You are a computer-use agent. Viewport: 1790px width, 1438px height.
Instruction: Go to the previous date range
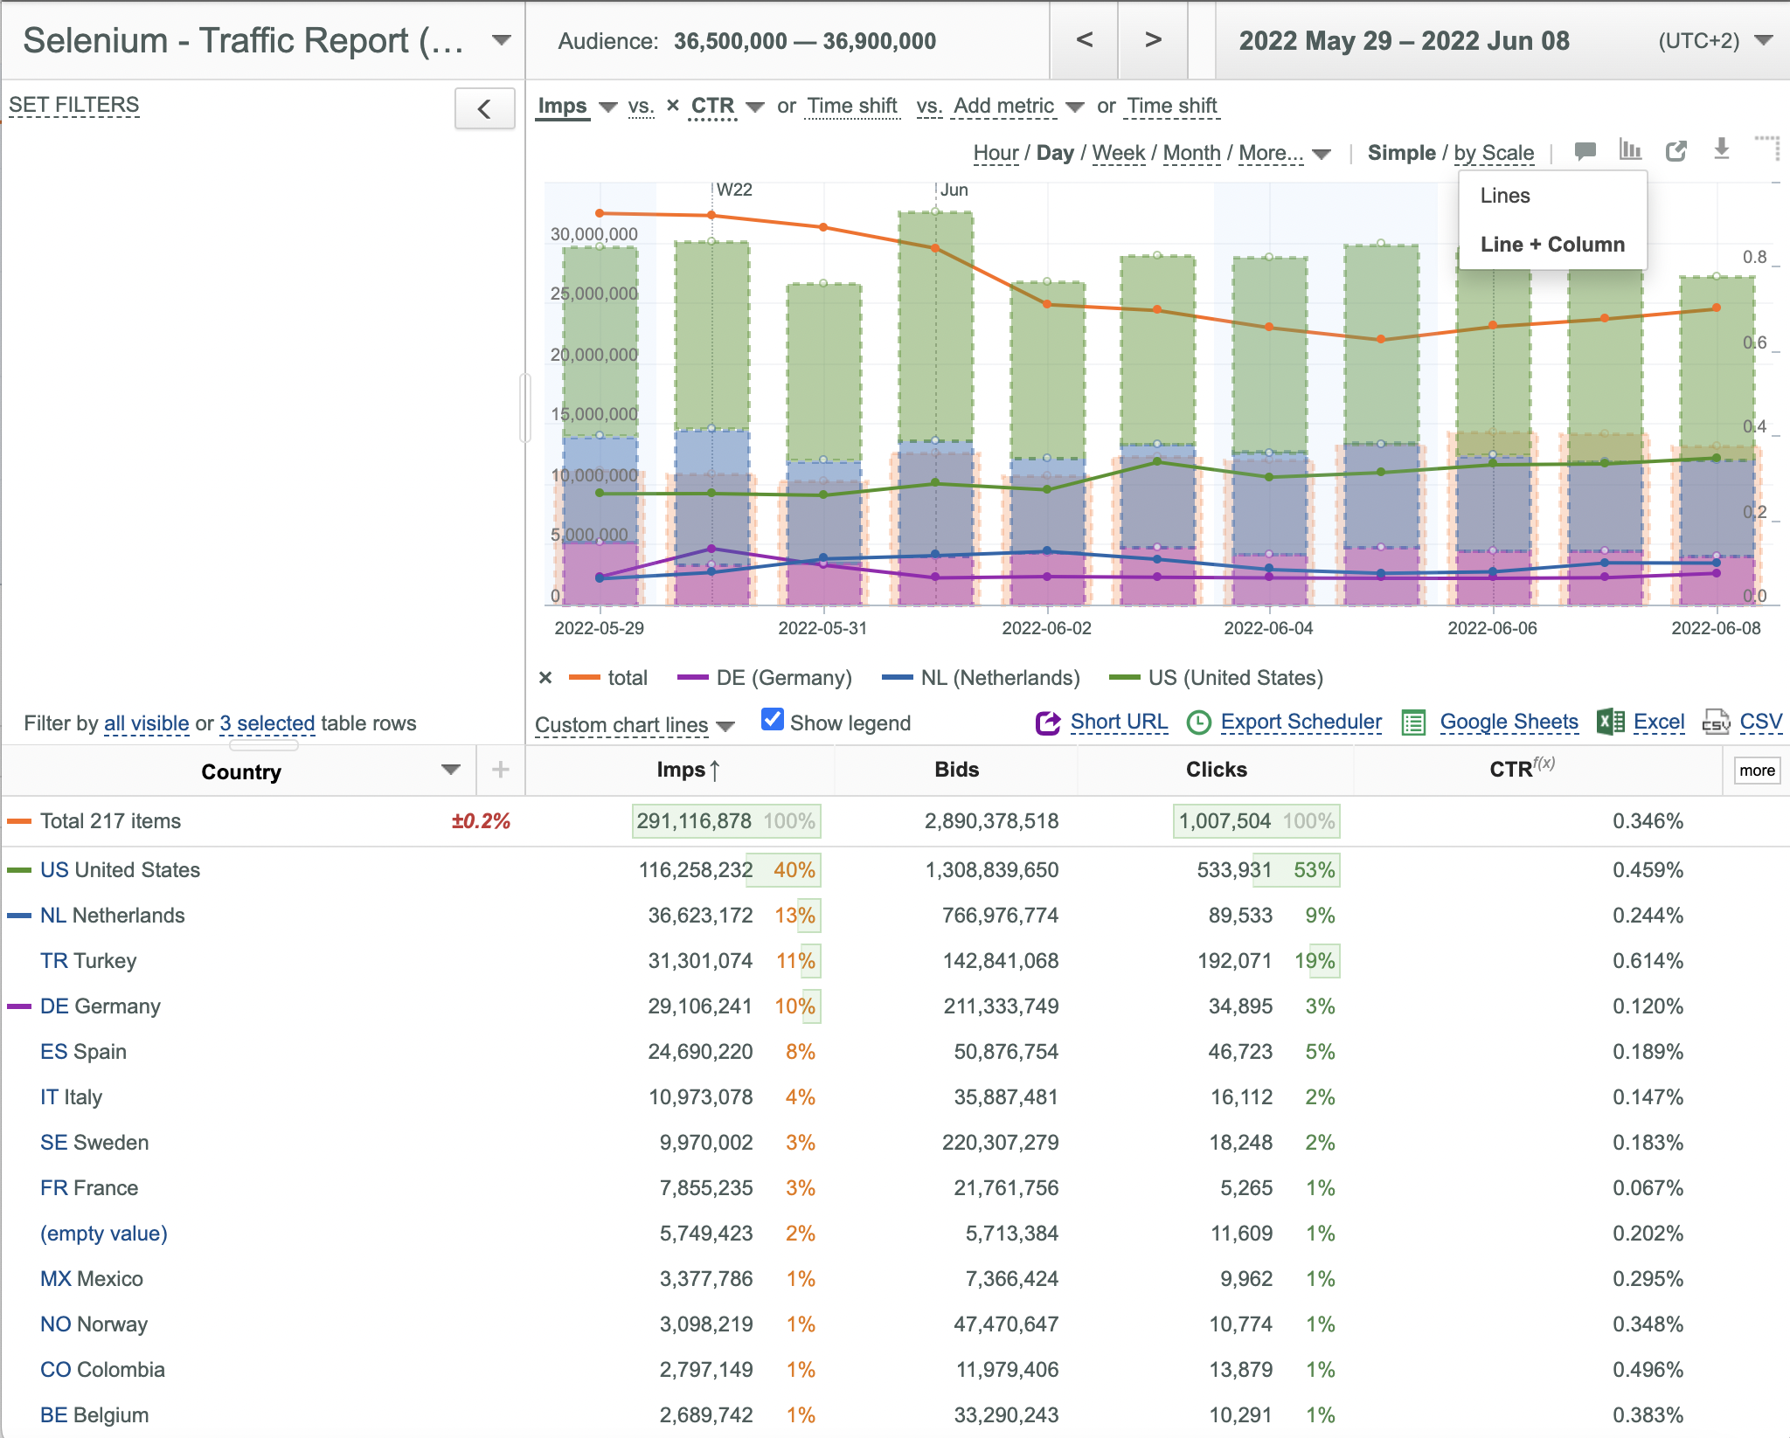pos(1084,40)
